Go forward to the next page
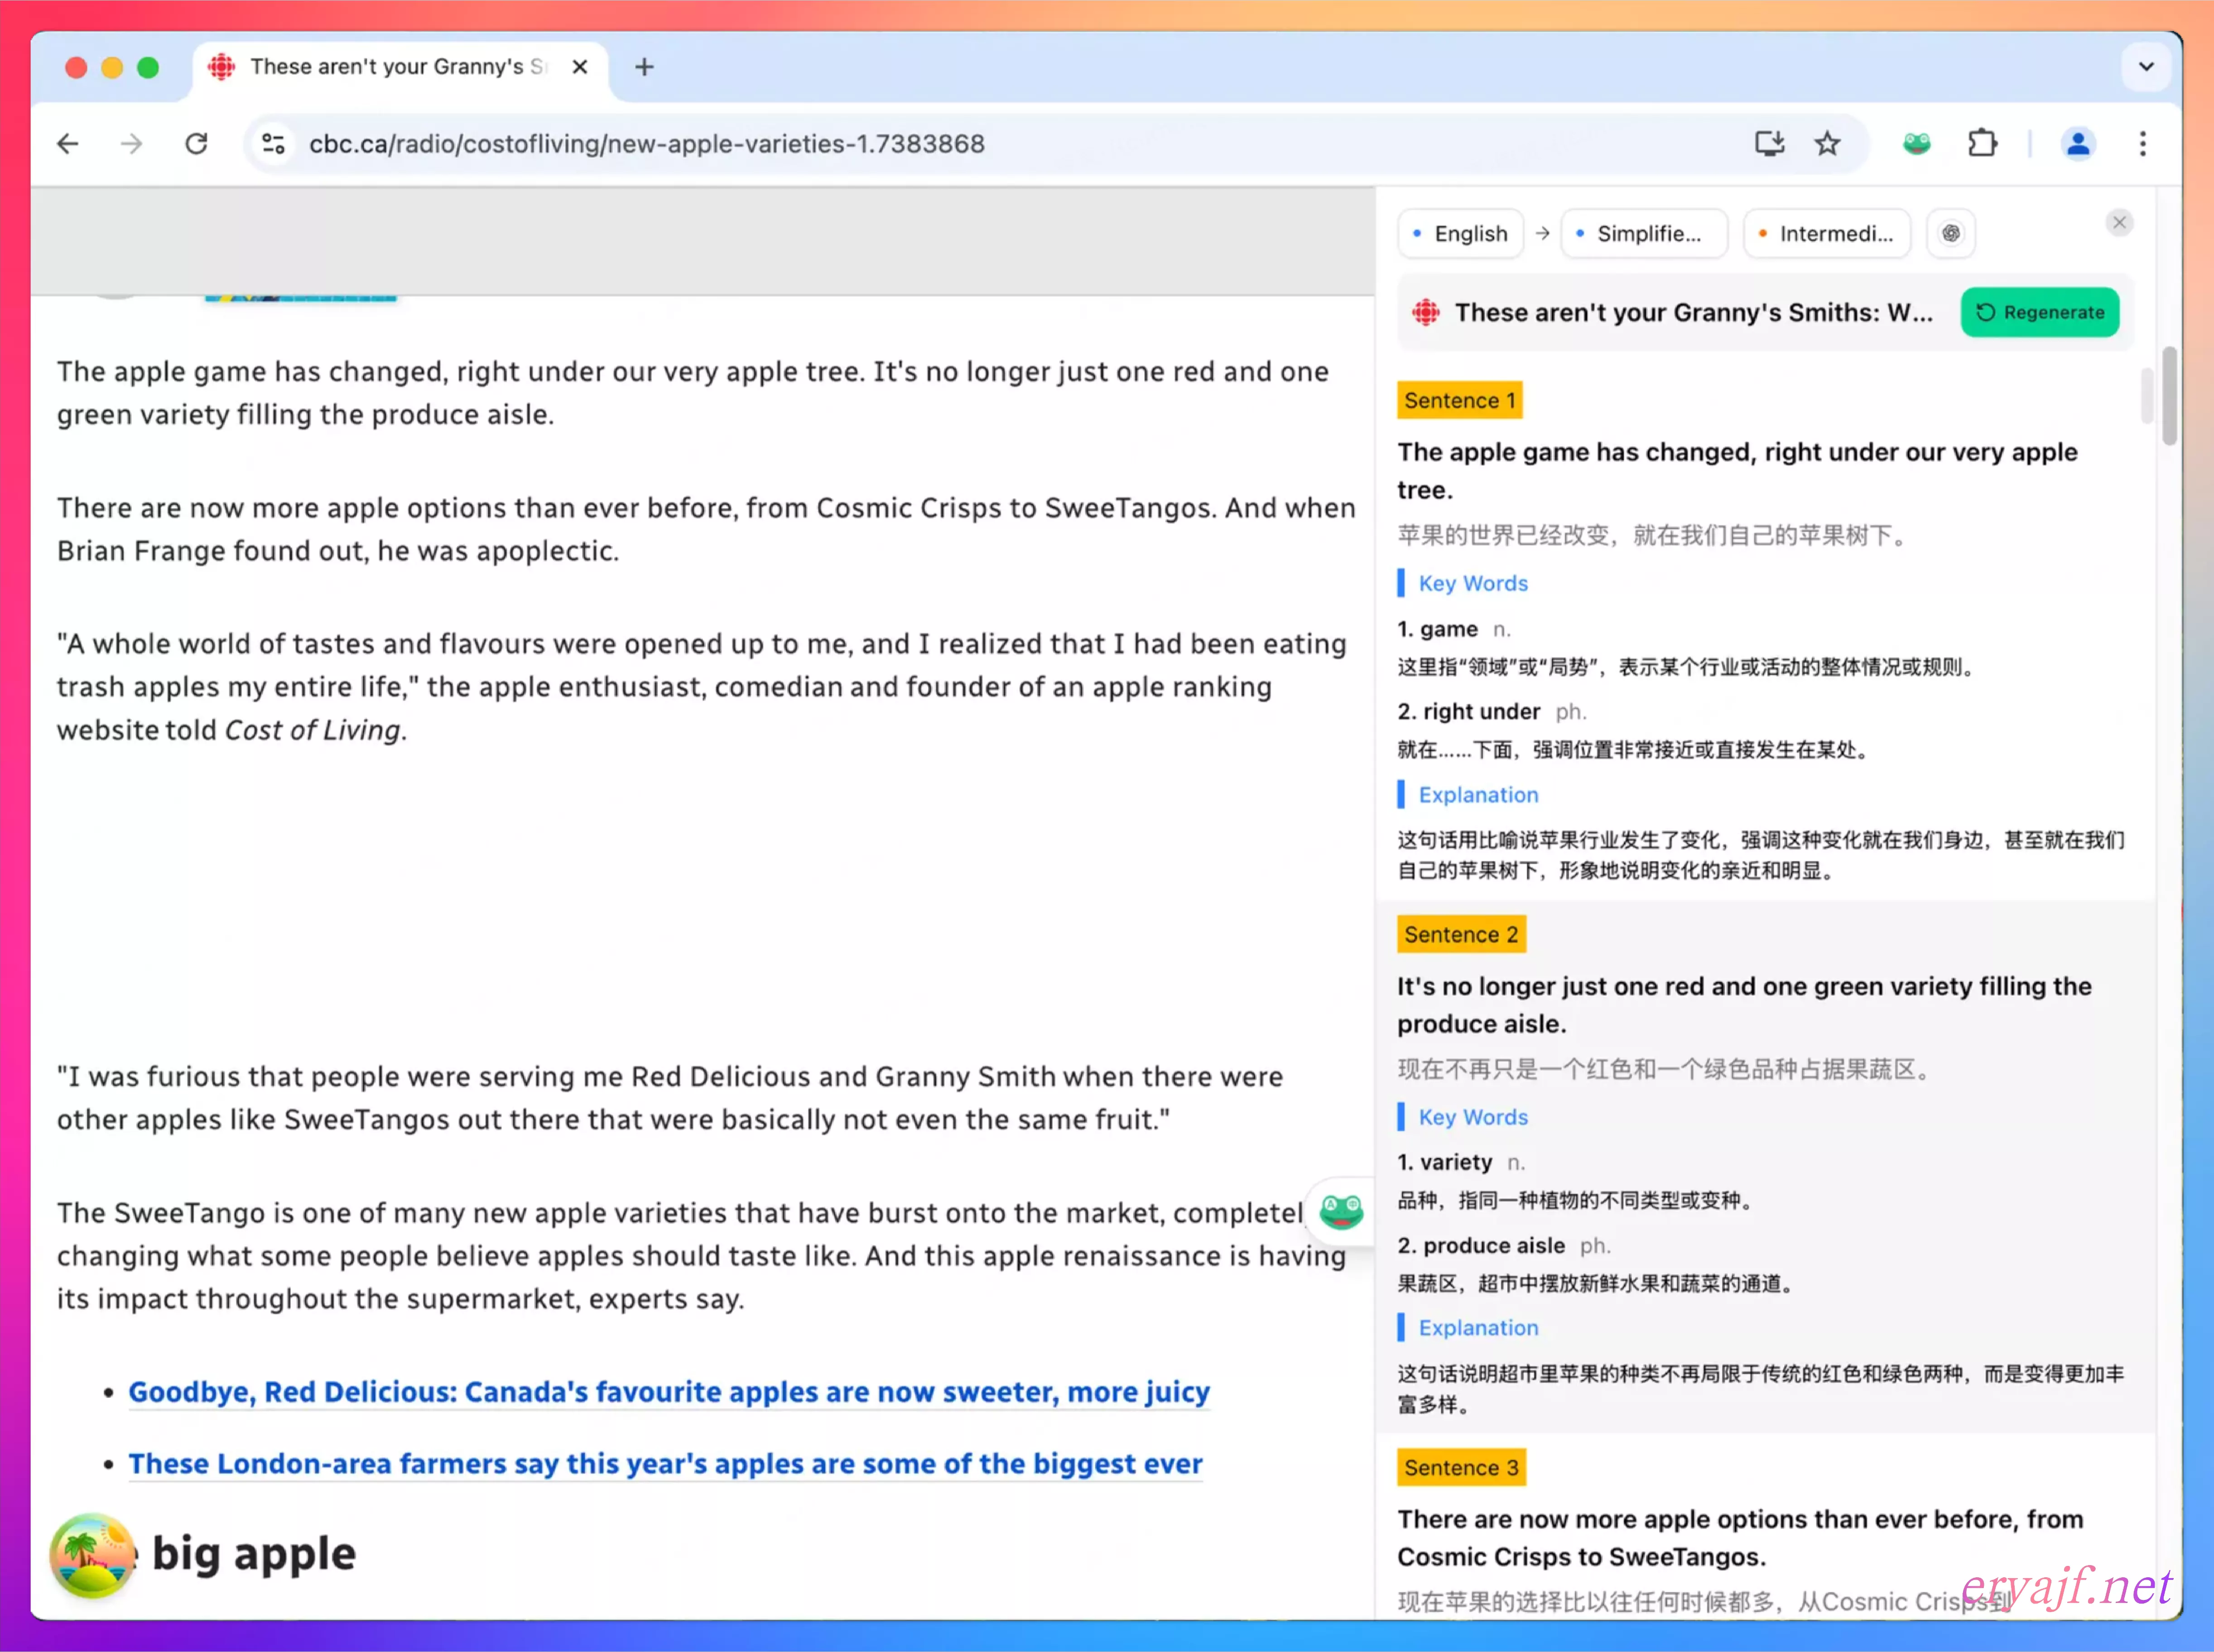This screenshot has height=1652, width=2214. pyautogui.click(x=132, y=144)
